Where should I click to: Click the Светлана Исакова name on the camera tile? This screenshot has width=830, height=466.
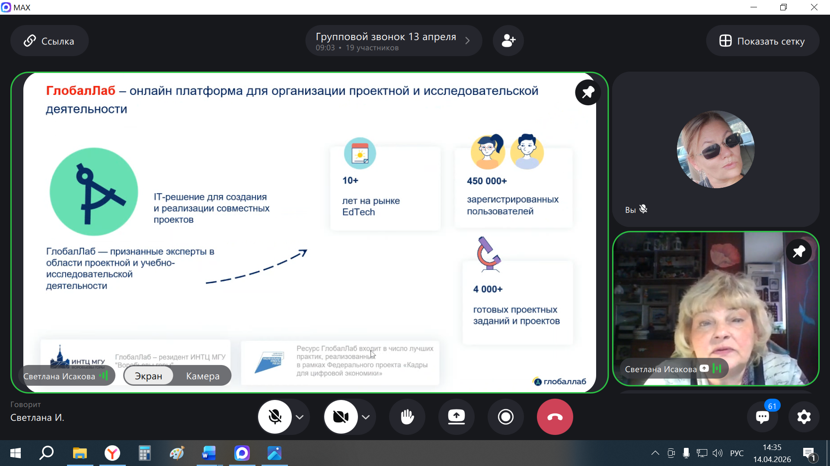[x=661, y=369]
